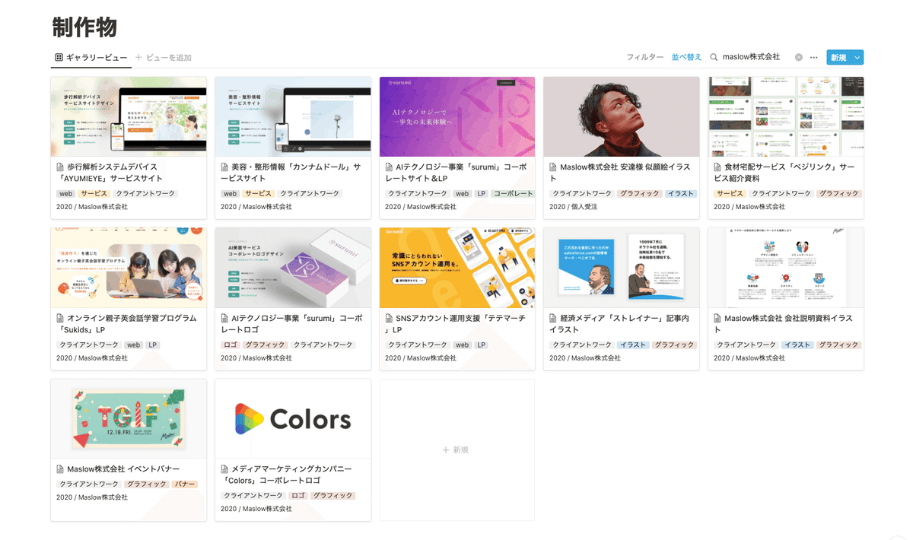Click title メディアマーケティングカンパニー Colors コーポレートロゴ
The width and height of the screenshot is (913, 540).
click(286, 475)
